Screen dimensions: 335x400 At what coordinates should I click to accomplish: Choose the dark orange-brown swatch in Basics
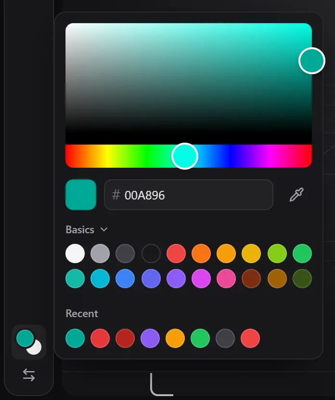[277, 279]
